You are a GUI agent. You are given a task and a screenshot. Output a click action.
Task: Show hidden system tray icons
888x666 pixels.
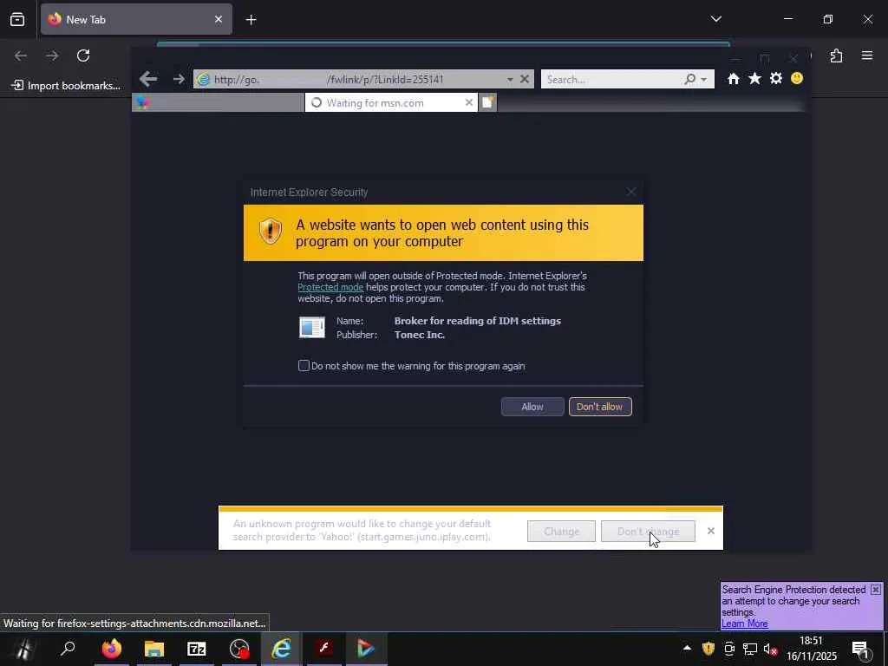pos(687,649)
